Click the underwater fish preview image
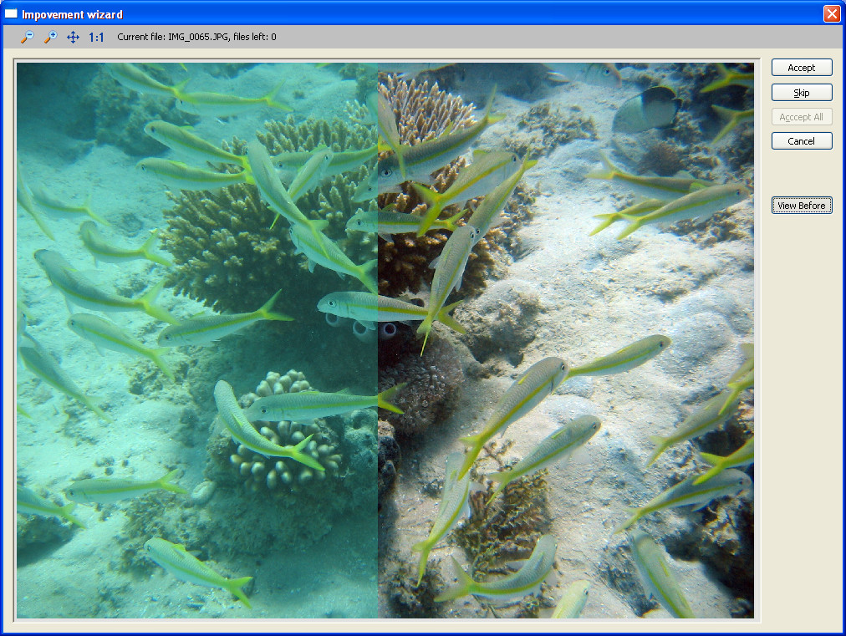 click(385, 340)
